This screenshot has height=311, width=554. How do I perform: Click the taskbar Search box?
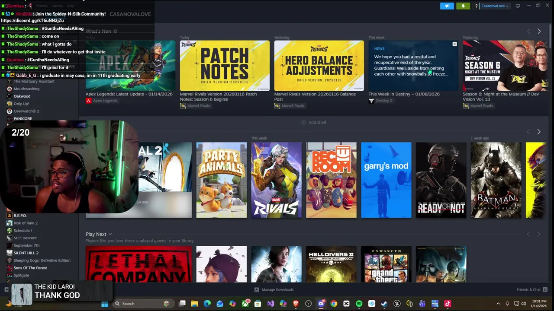pos(142,304)
